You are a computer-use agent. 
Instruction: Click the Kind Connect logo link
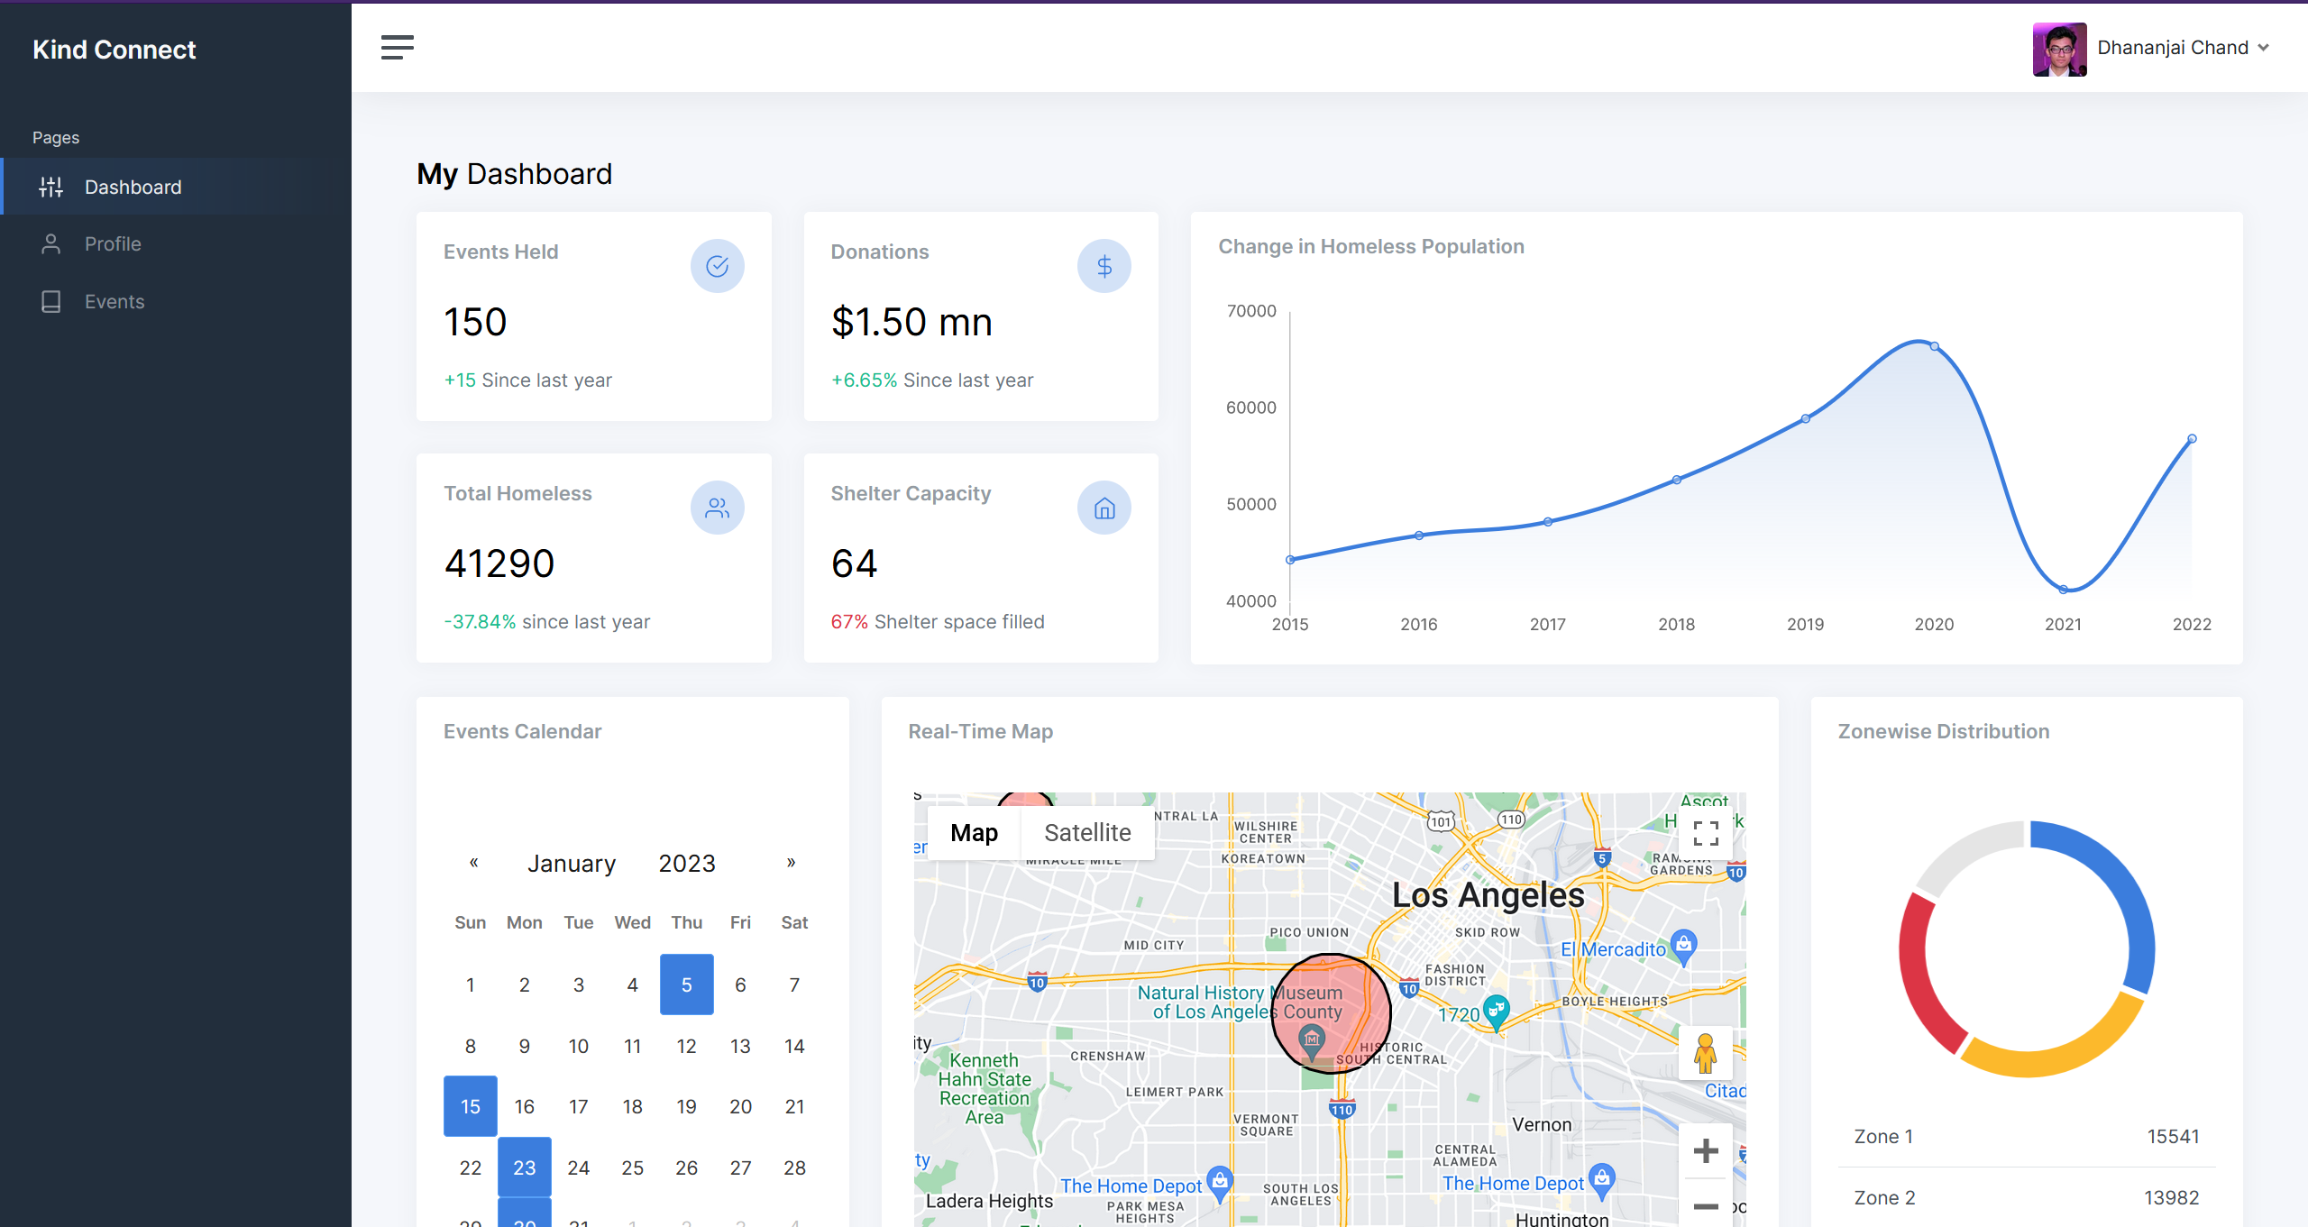click(x=114, y=50)
